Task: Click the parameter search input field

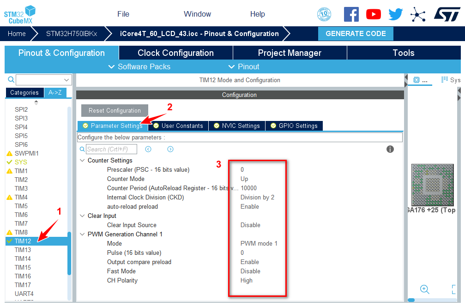Action: point(111,149)
